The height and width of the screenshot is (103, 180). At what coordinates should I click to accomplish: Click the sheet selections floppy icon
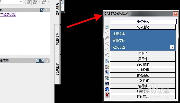point(44,2)
